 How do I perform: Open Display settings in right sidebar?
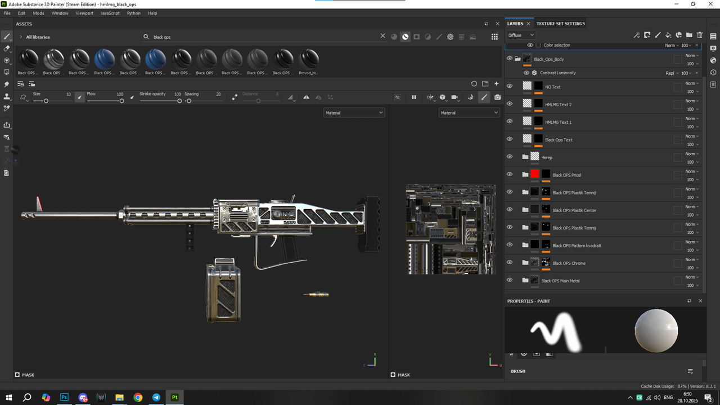pos(713,48)
